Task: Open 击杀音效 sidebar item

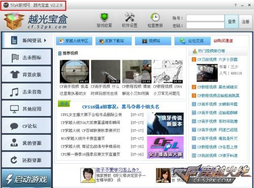Action: 26,92
